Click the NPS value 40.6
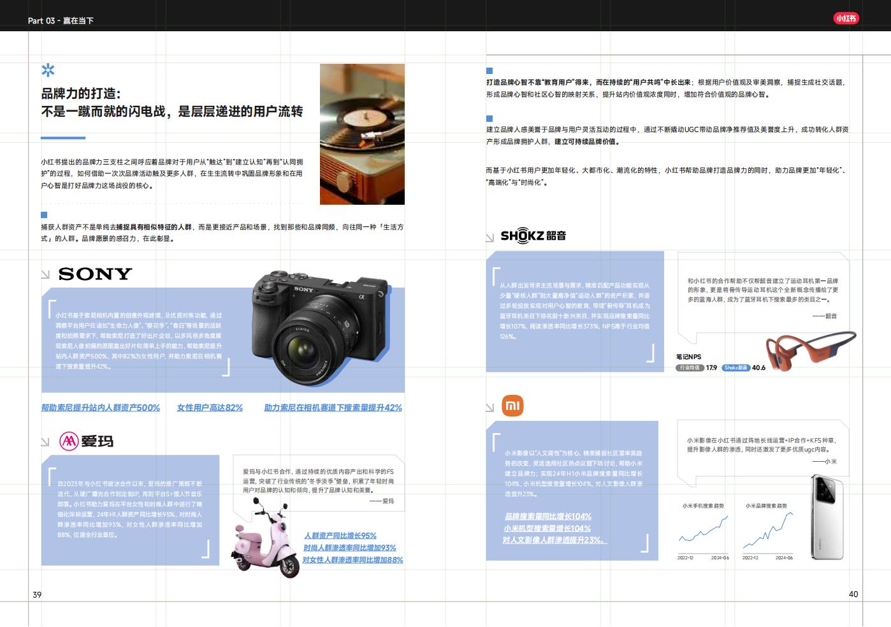 coord(758,368)
